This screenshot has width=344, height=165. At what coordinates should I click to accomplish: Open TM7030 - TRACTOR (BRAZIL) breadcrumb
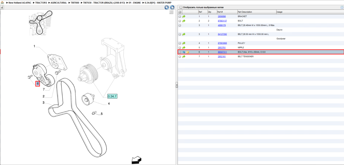(x=104, y=3)
